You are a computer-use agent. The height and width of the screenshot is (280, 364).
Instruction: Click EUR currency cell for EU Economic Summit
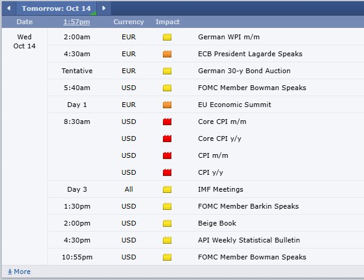pyautogui.click(x=128, y=105)
